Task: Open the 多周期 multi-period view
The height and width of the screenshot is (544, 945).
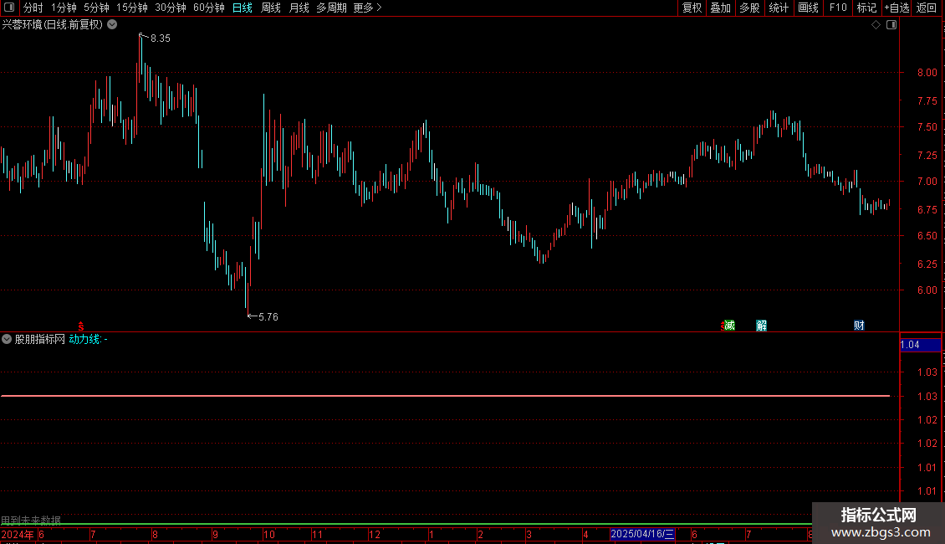Action: pyautogui.click(x=331, y=8)
